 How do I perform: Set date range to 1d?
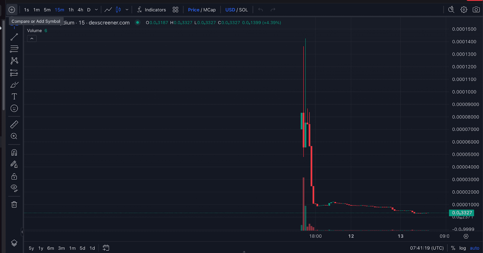coord(92,248)
